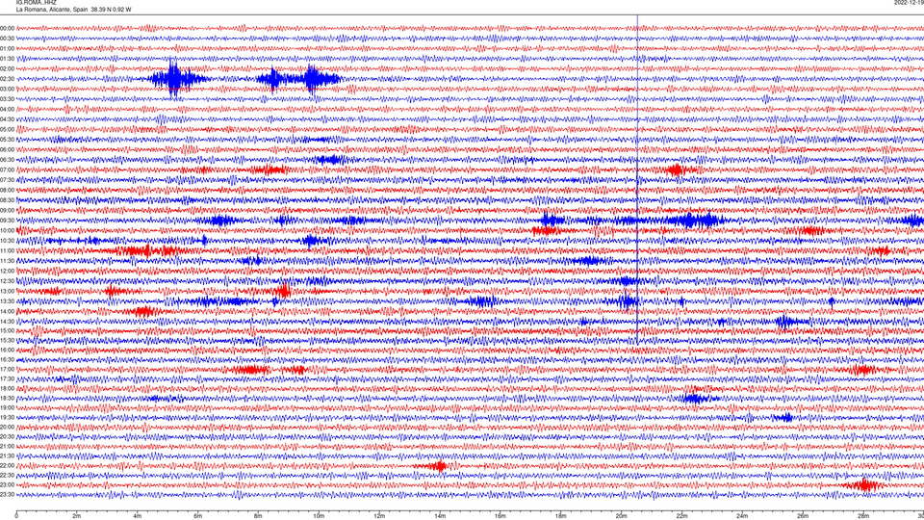This screenshot has width=924, height=520.
Task: Select the 00:00 trace row label
Action: pos(7,28)
